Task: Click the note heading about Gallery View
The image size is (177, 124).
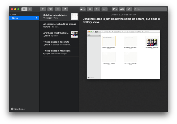Action: 121,20
